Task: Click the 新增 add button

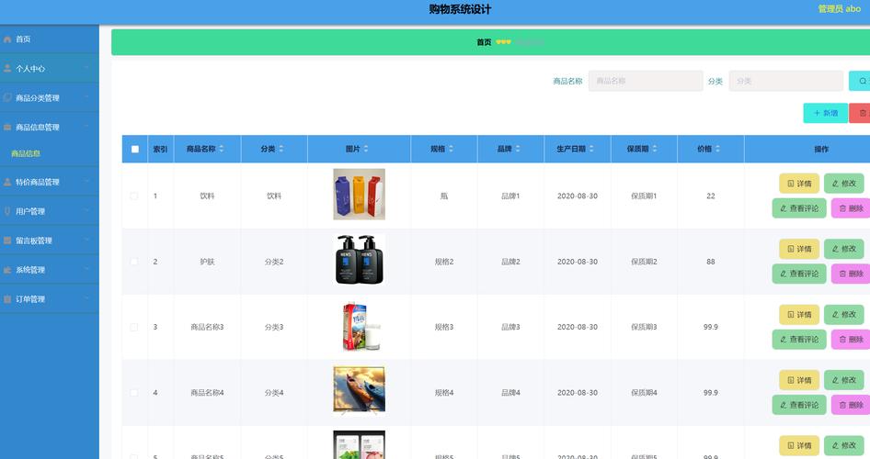Action: [825, 113]
